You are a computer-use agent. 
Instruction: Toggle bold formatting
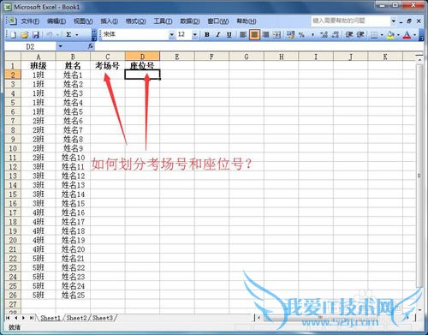point(207,35)
